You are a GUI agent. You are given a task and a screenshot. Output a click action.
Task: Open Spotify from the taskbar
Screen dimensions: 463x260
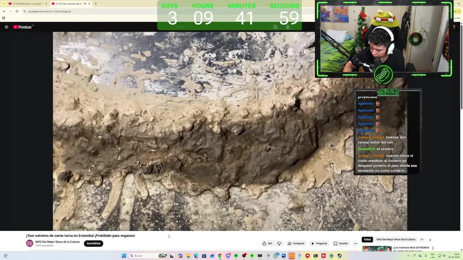pos(236,256)
